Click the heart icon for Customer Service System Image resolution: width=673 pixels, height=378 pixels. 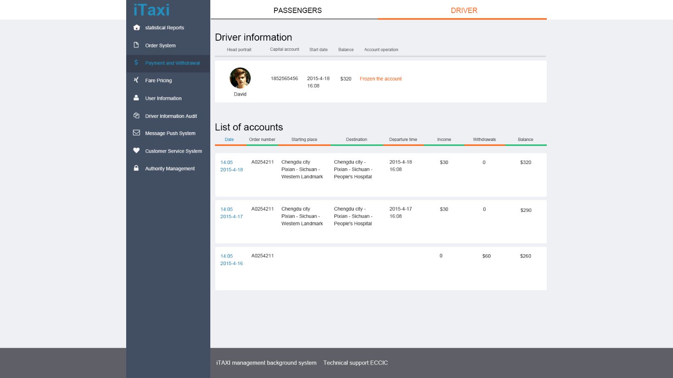pos(136,151)
